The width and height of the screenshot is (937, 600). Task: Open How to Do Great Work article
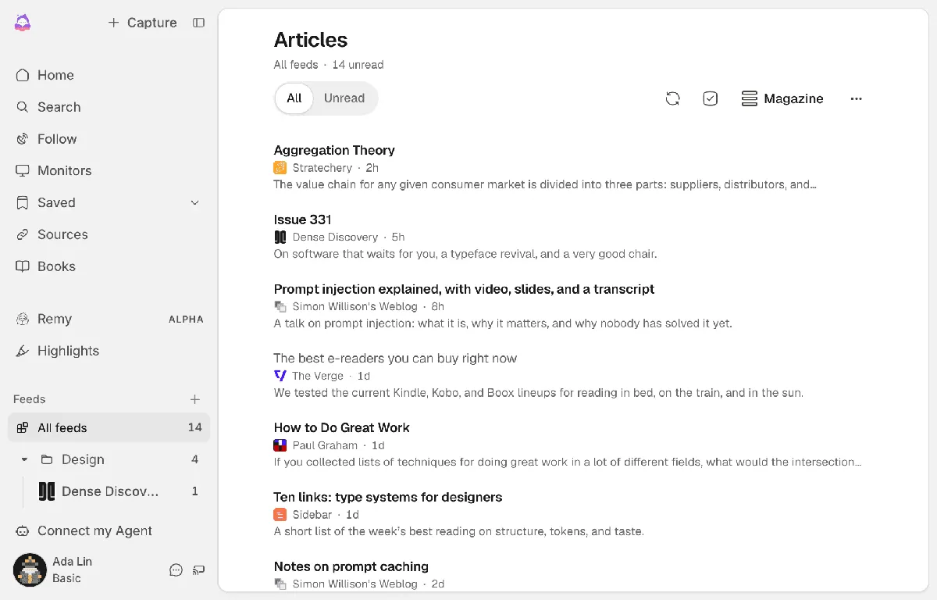341,428
